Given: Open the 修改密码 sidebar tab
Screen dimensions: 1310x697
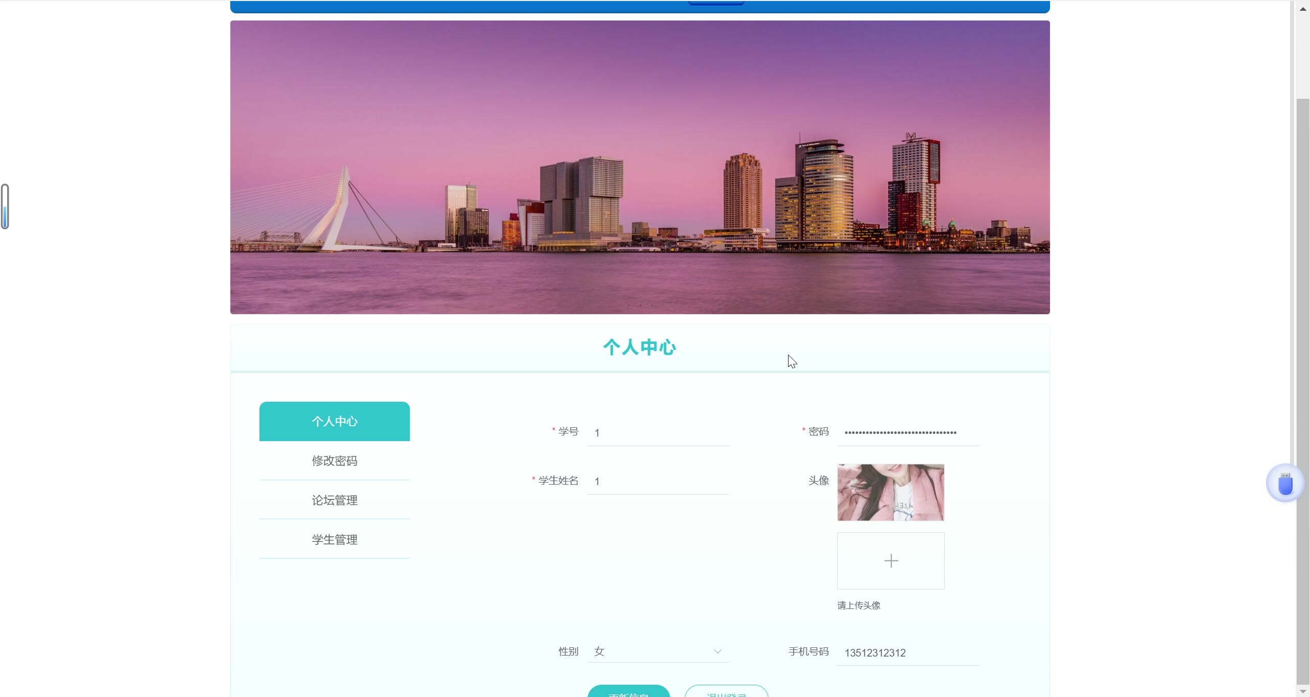Looking at the screenshot, I should [334, 461].
